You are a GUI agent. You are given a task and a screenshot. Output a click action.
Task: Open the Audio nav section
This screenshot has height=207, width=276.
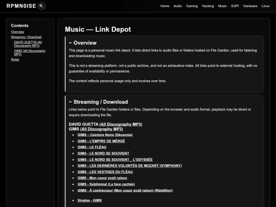point(177,6)
